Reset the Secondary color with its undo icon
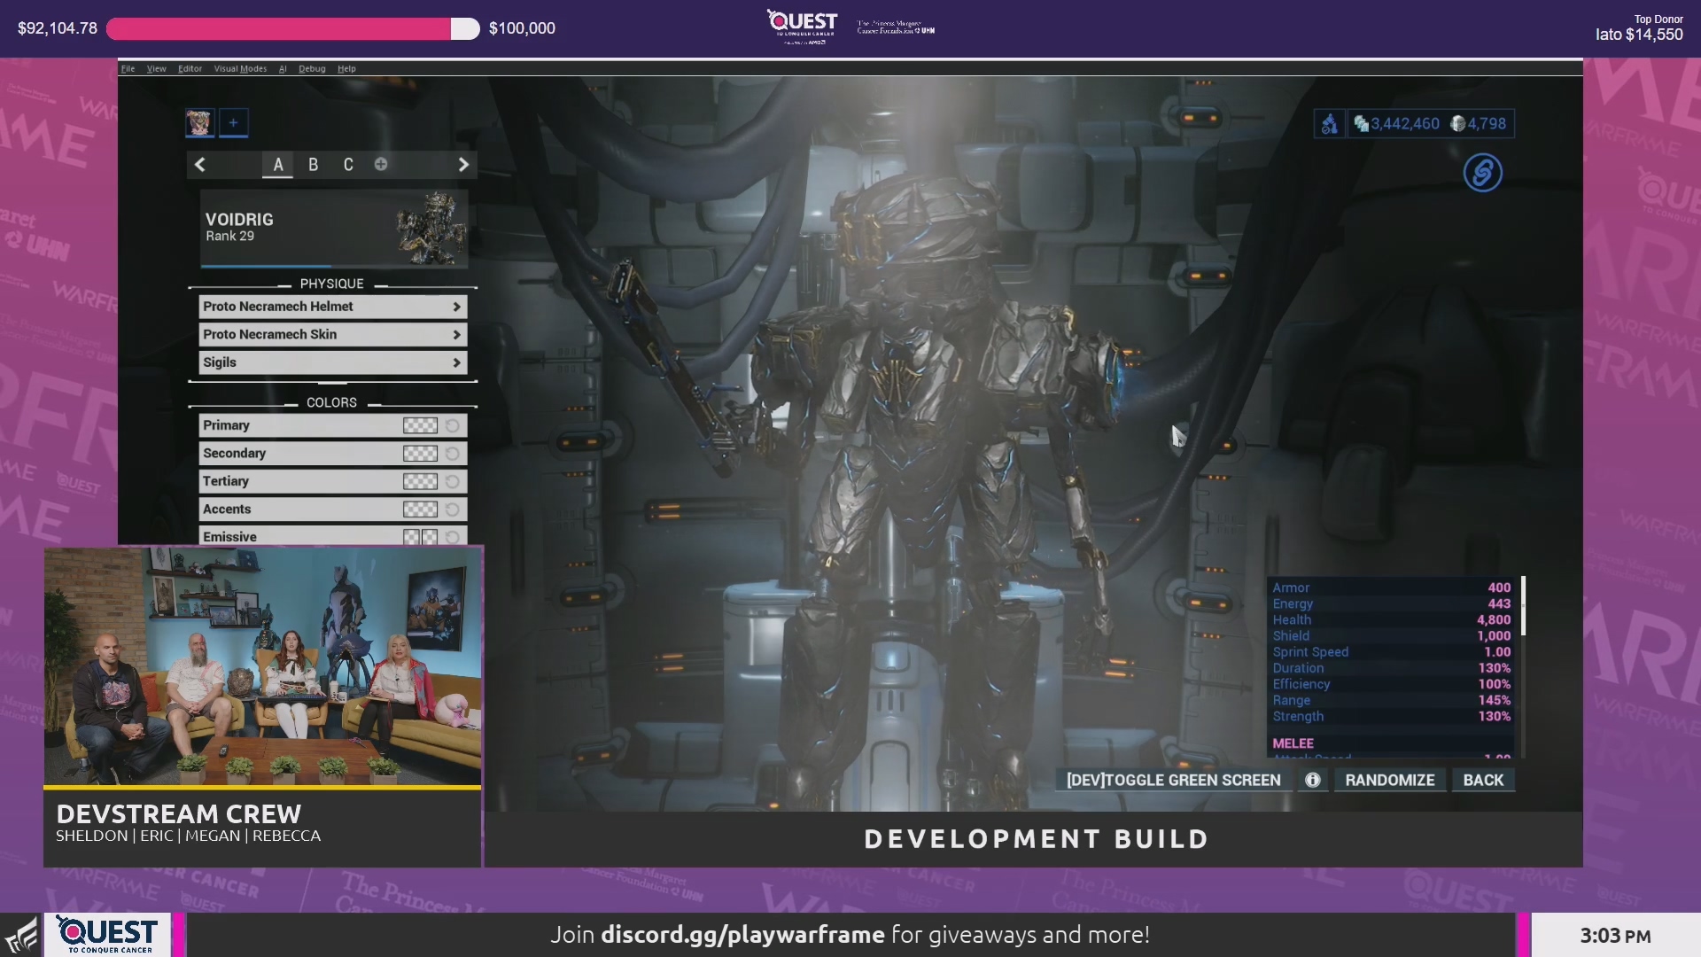Screen dimensions: 1701x957 (453, 454)
